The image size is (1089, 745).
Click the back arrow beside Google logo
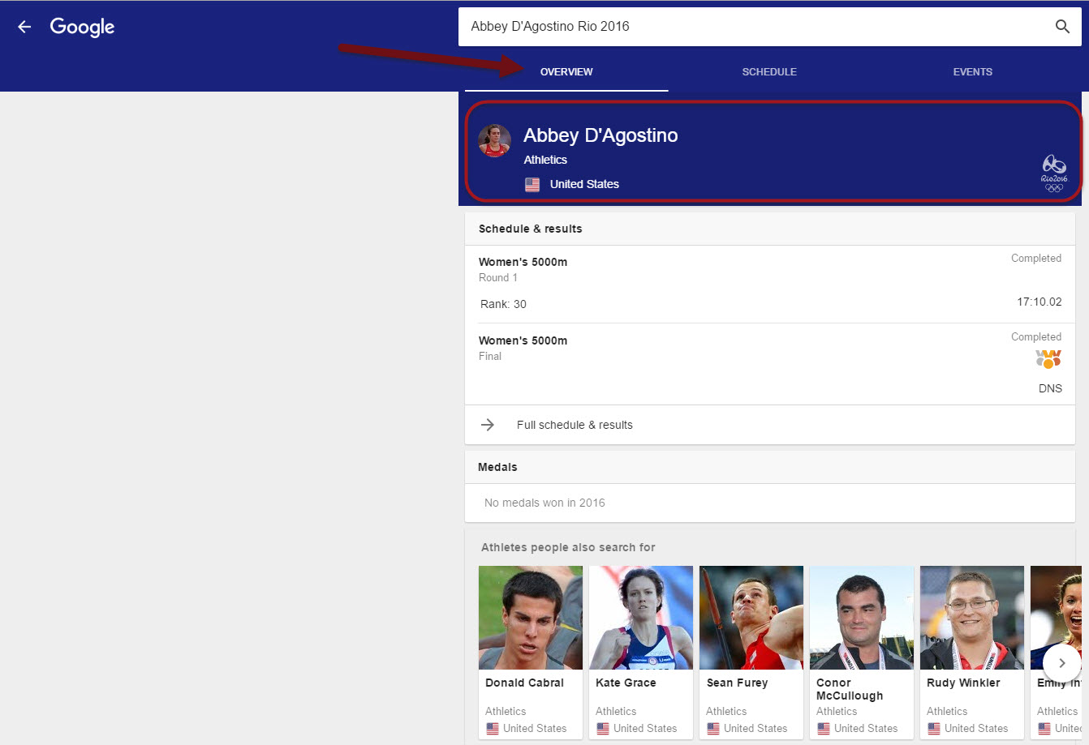pos(24,27)
